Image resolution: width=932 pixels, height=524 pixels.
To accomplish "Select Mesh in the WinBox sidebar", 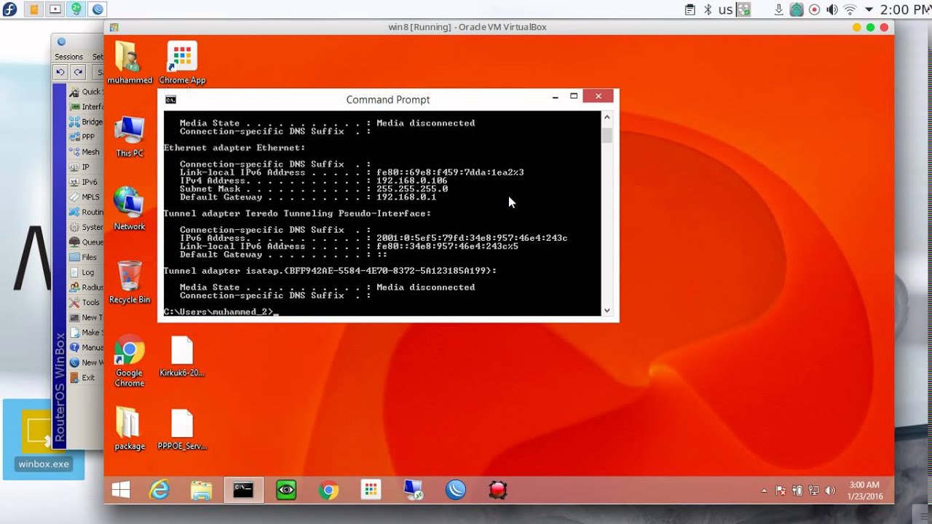I will [x=86, y=152].
